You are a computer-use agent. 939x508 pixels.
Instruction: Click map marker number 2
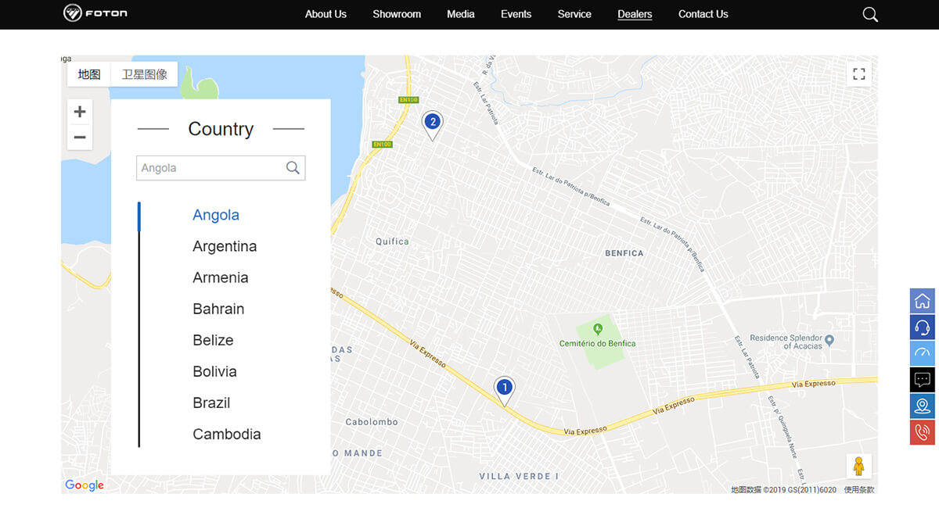tap(432, 123)
